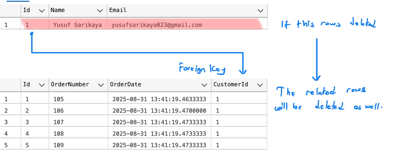Viewport: 397px width, 165px height.
Task: Select the yusufsarikaya023@gmail.com cell
Action: tap(157, 25)
